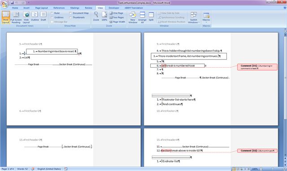This screenshot has height=171, width=287.
Task: Select Page Width zoom option
Action: 117,22
